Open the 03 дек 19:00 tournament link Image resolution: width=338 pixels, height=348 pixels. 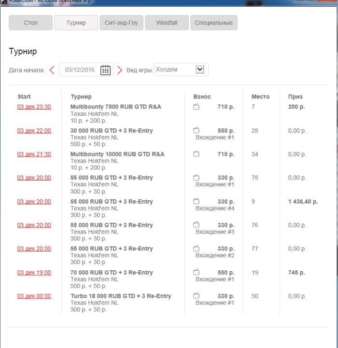34,273
